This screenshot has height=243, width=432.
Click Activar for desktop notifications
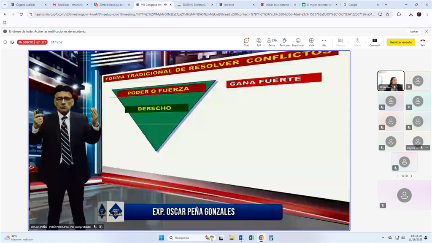pyautogui.click(x=414, y=32)
